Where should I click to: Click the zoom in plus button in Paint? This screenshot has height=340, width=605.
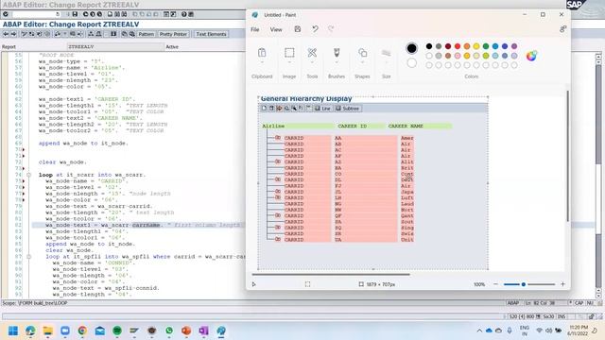pos(562,284)
